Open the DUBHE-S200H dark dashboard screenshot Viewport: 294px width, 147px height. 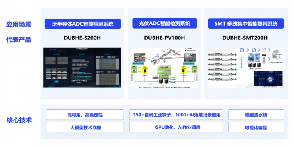tap(82, 67)
